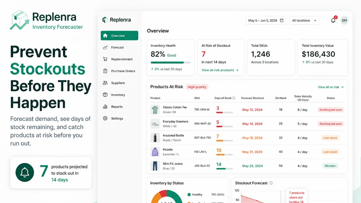Open the May 5 – Jun 5, 2024 date picker
The image size is (361, 203).
point(266,20)
